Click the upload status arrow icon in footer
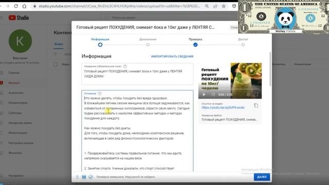 tap(77, 177)
